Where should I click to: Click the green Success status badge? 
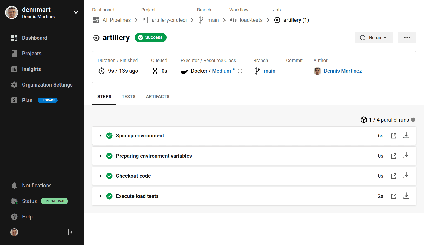[150, 37]
